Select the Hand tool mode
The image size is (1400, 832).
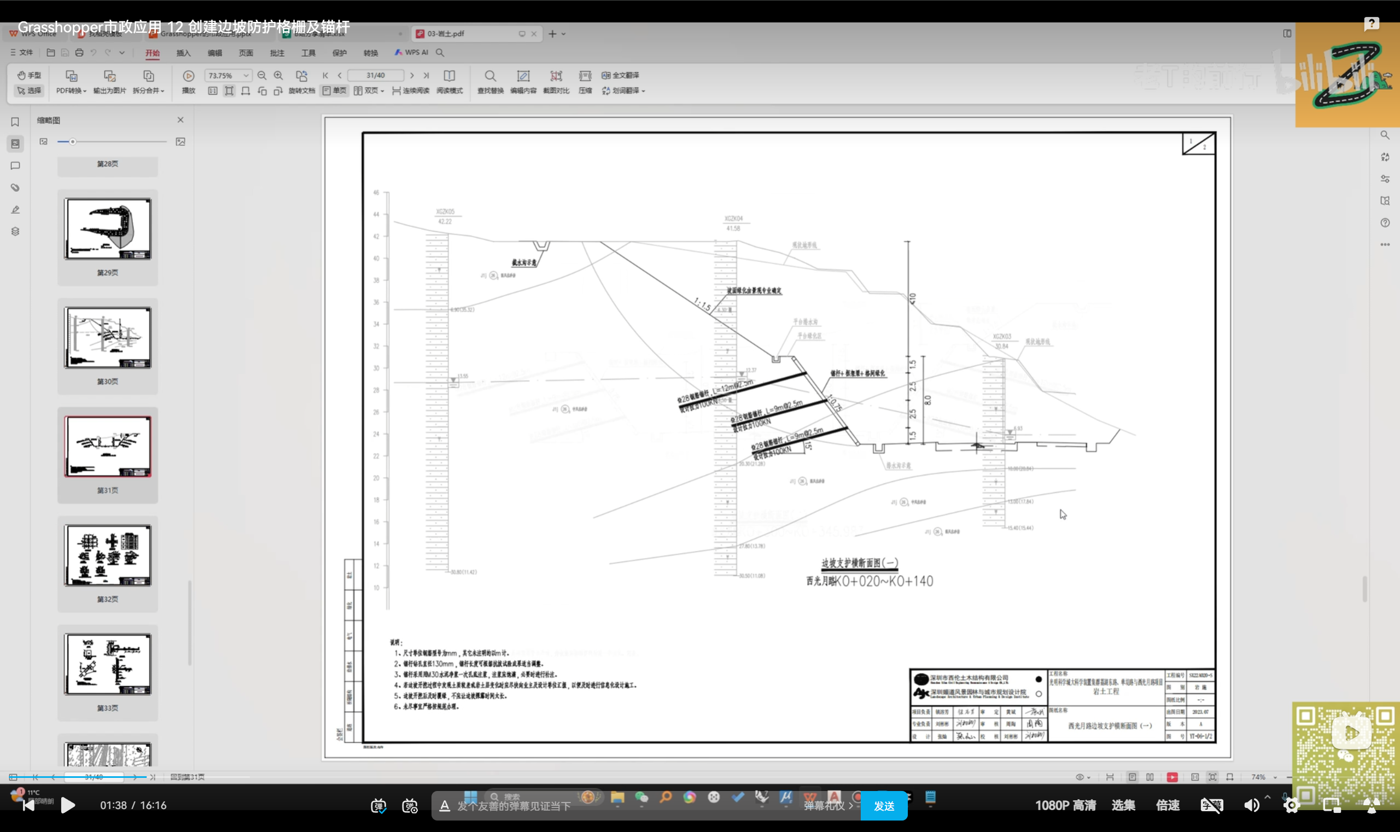pyautogui.click(x=29, y=75)
